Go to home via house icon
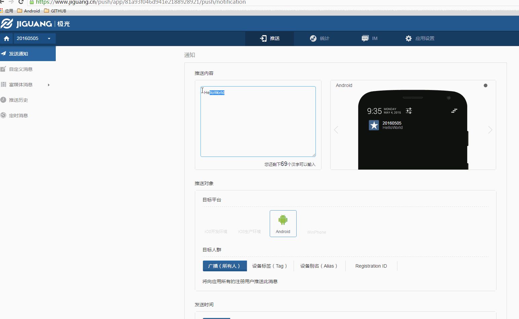The width and height of the screenshot is (519, 319). (6, 39)
